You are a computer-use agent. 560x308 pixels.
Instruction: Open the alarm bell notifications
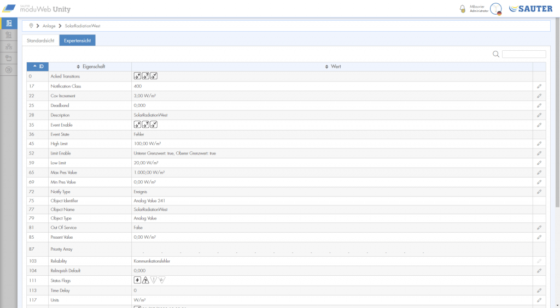463,9
